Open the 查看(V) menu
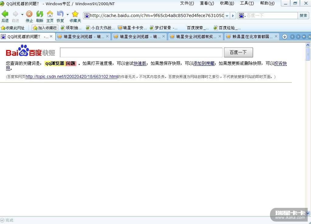The image size is (311, 224). [x=207, y=3]
